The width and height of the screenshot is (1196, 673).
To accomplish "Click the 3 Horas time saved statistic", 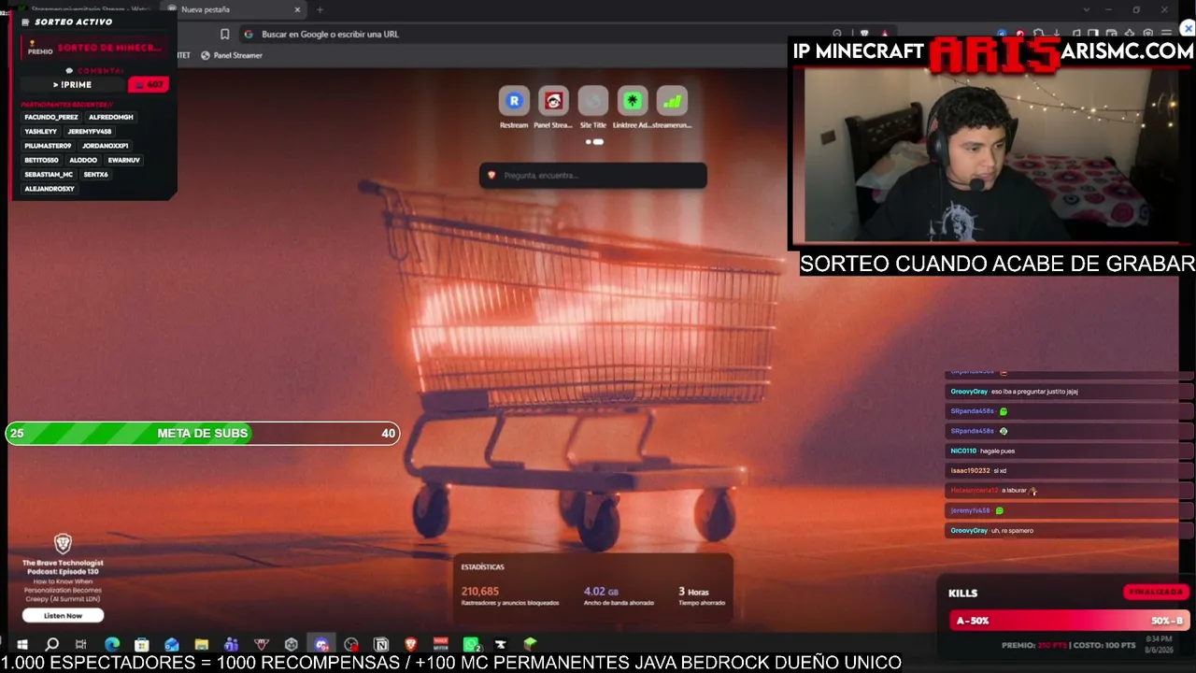I will (x=702, y=596).
